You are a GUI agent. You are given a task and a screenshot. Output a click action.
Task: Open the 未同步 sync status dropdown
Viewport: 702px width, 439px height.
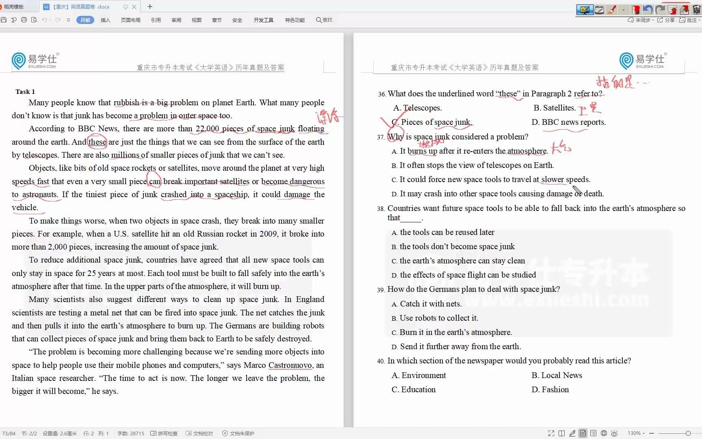(641, 20)
